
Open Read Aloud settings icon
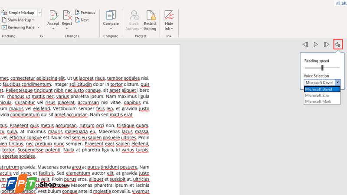click(x=338, y=45)
